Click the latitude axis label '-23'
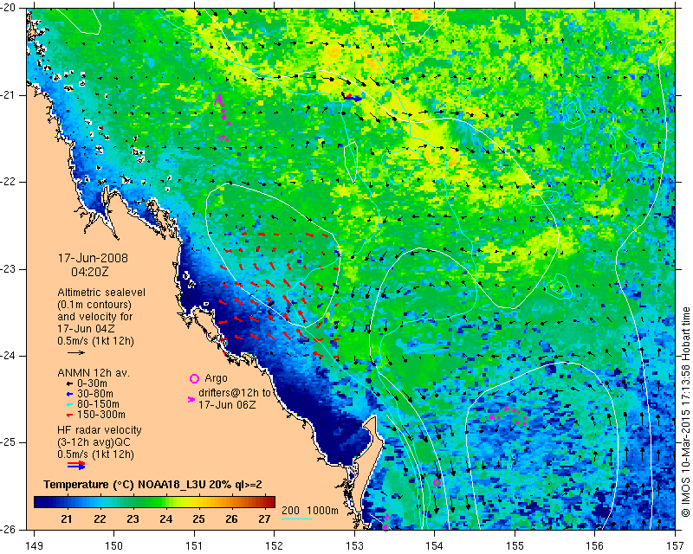 8,269
